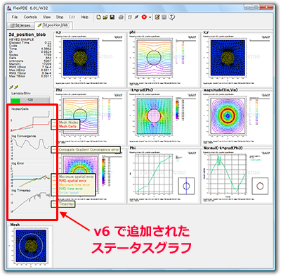281x276 pixels.
Task: Create a new script with the blank page icon
Action: point(98,17)
